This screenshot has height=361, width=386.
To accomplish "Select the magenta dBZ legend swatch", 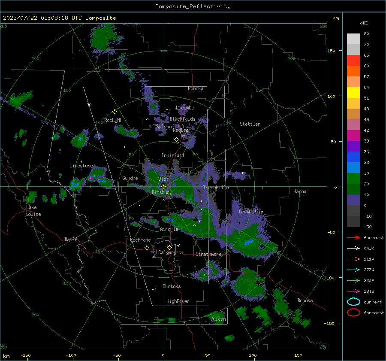I will pyautogui.click(x=353, y=136).
